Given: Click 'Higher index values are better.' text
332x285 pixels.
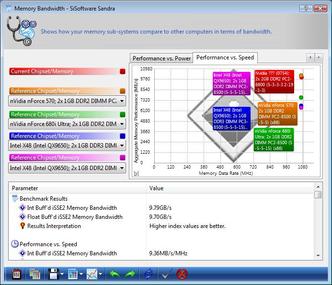Looking at the screenshot, I should point(187,226).
